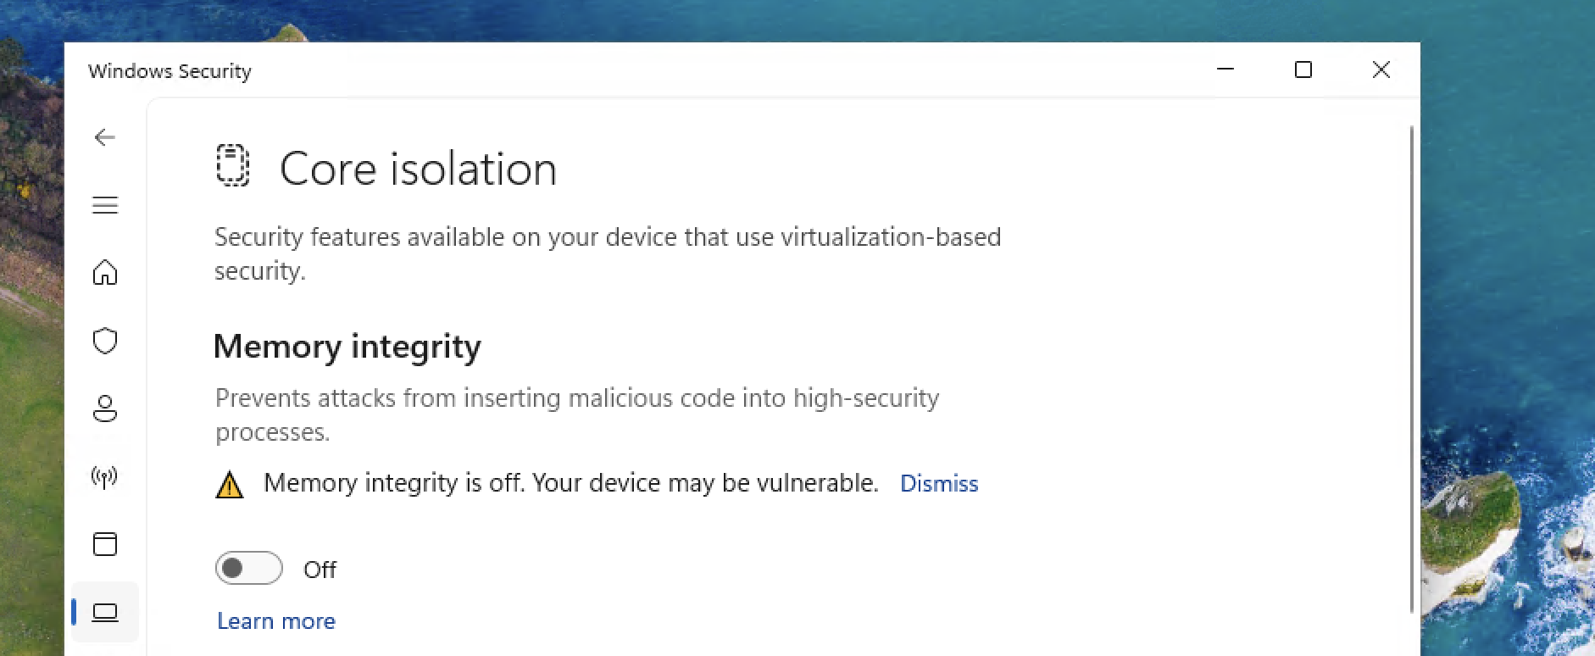The image size is (1595, 656).
Task: Go back using the back arrow
Action: [105, 137]
